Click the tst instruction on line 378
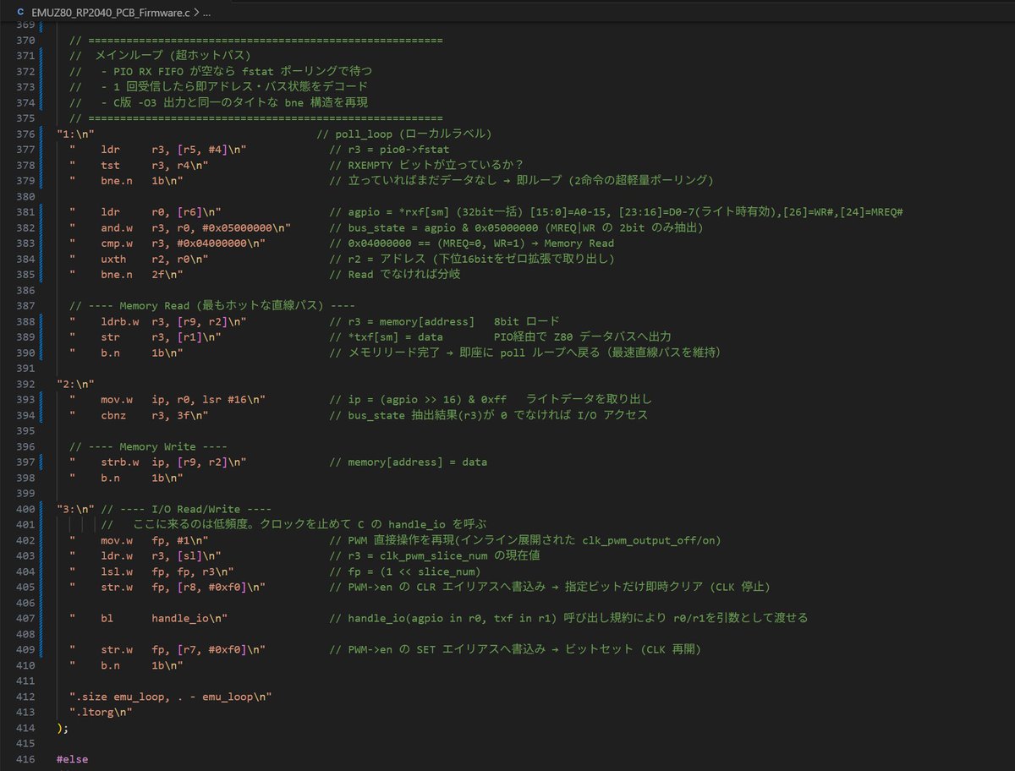The width and height of the screenshot is (1015, 771). pyautogui.click(x=111, y=167)
